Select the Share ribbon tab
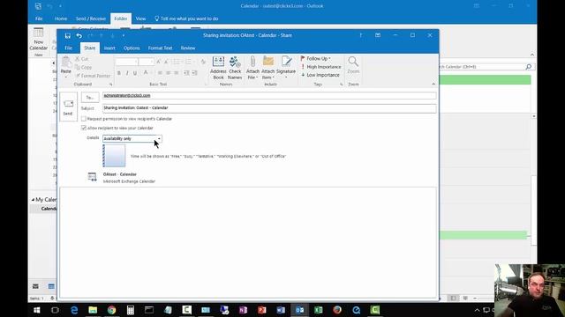Viewport: 565px width, 317px height. click(90, 48)
